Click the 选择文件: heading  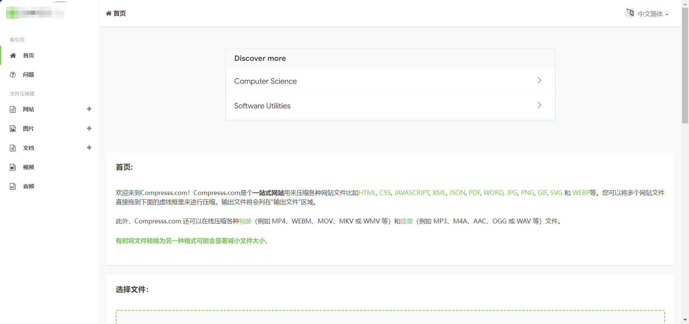[x=132, y=289]
